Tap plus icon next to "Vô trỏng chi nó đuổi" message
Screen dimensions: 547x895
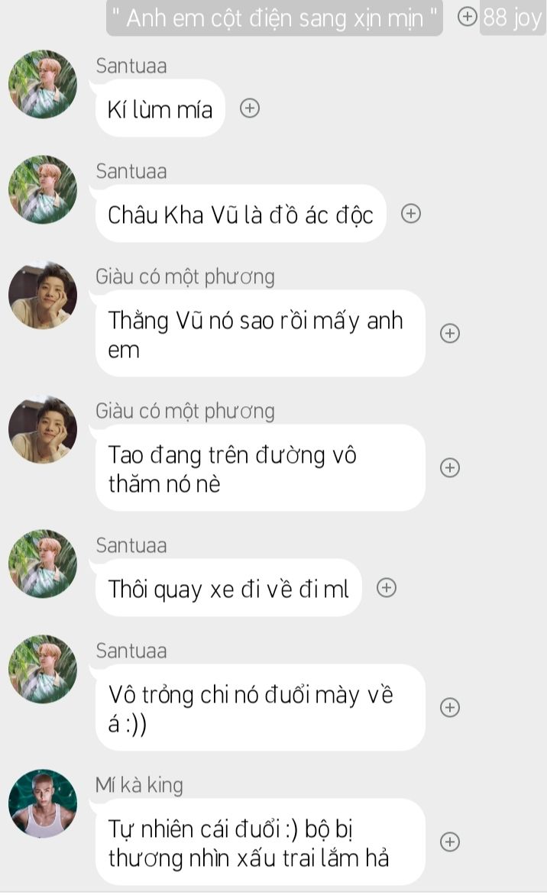[450, 708]
